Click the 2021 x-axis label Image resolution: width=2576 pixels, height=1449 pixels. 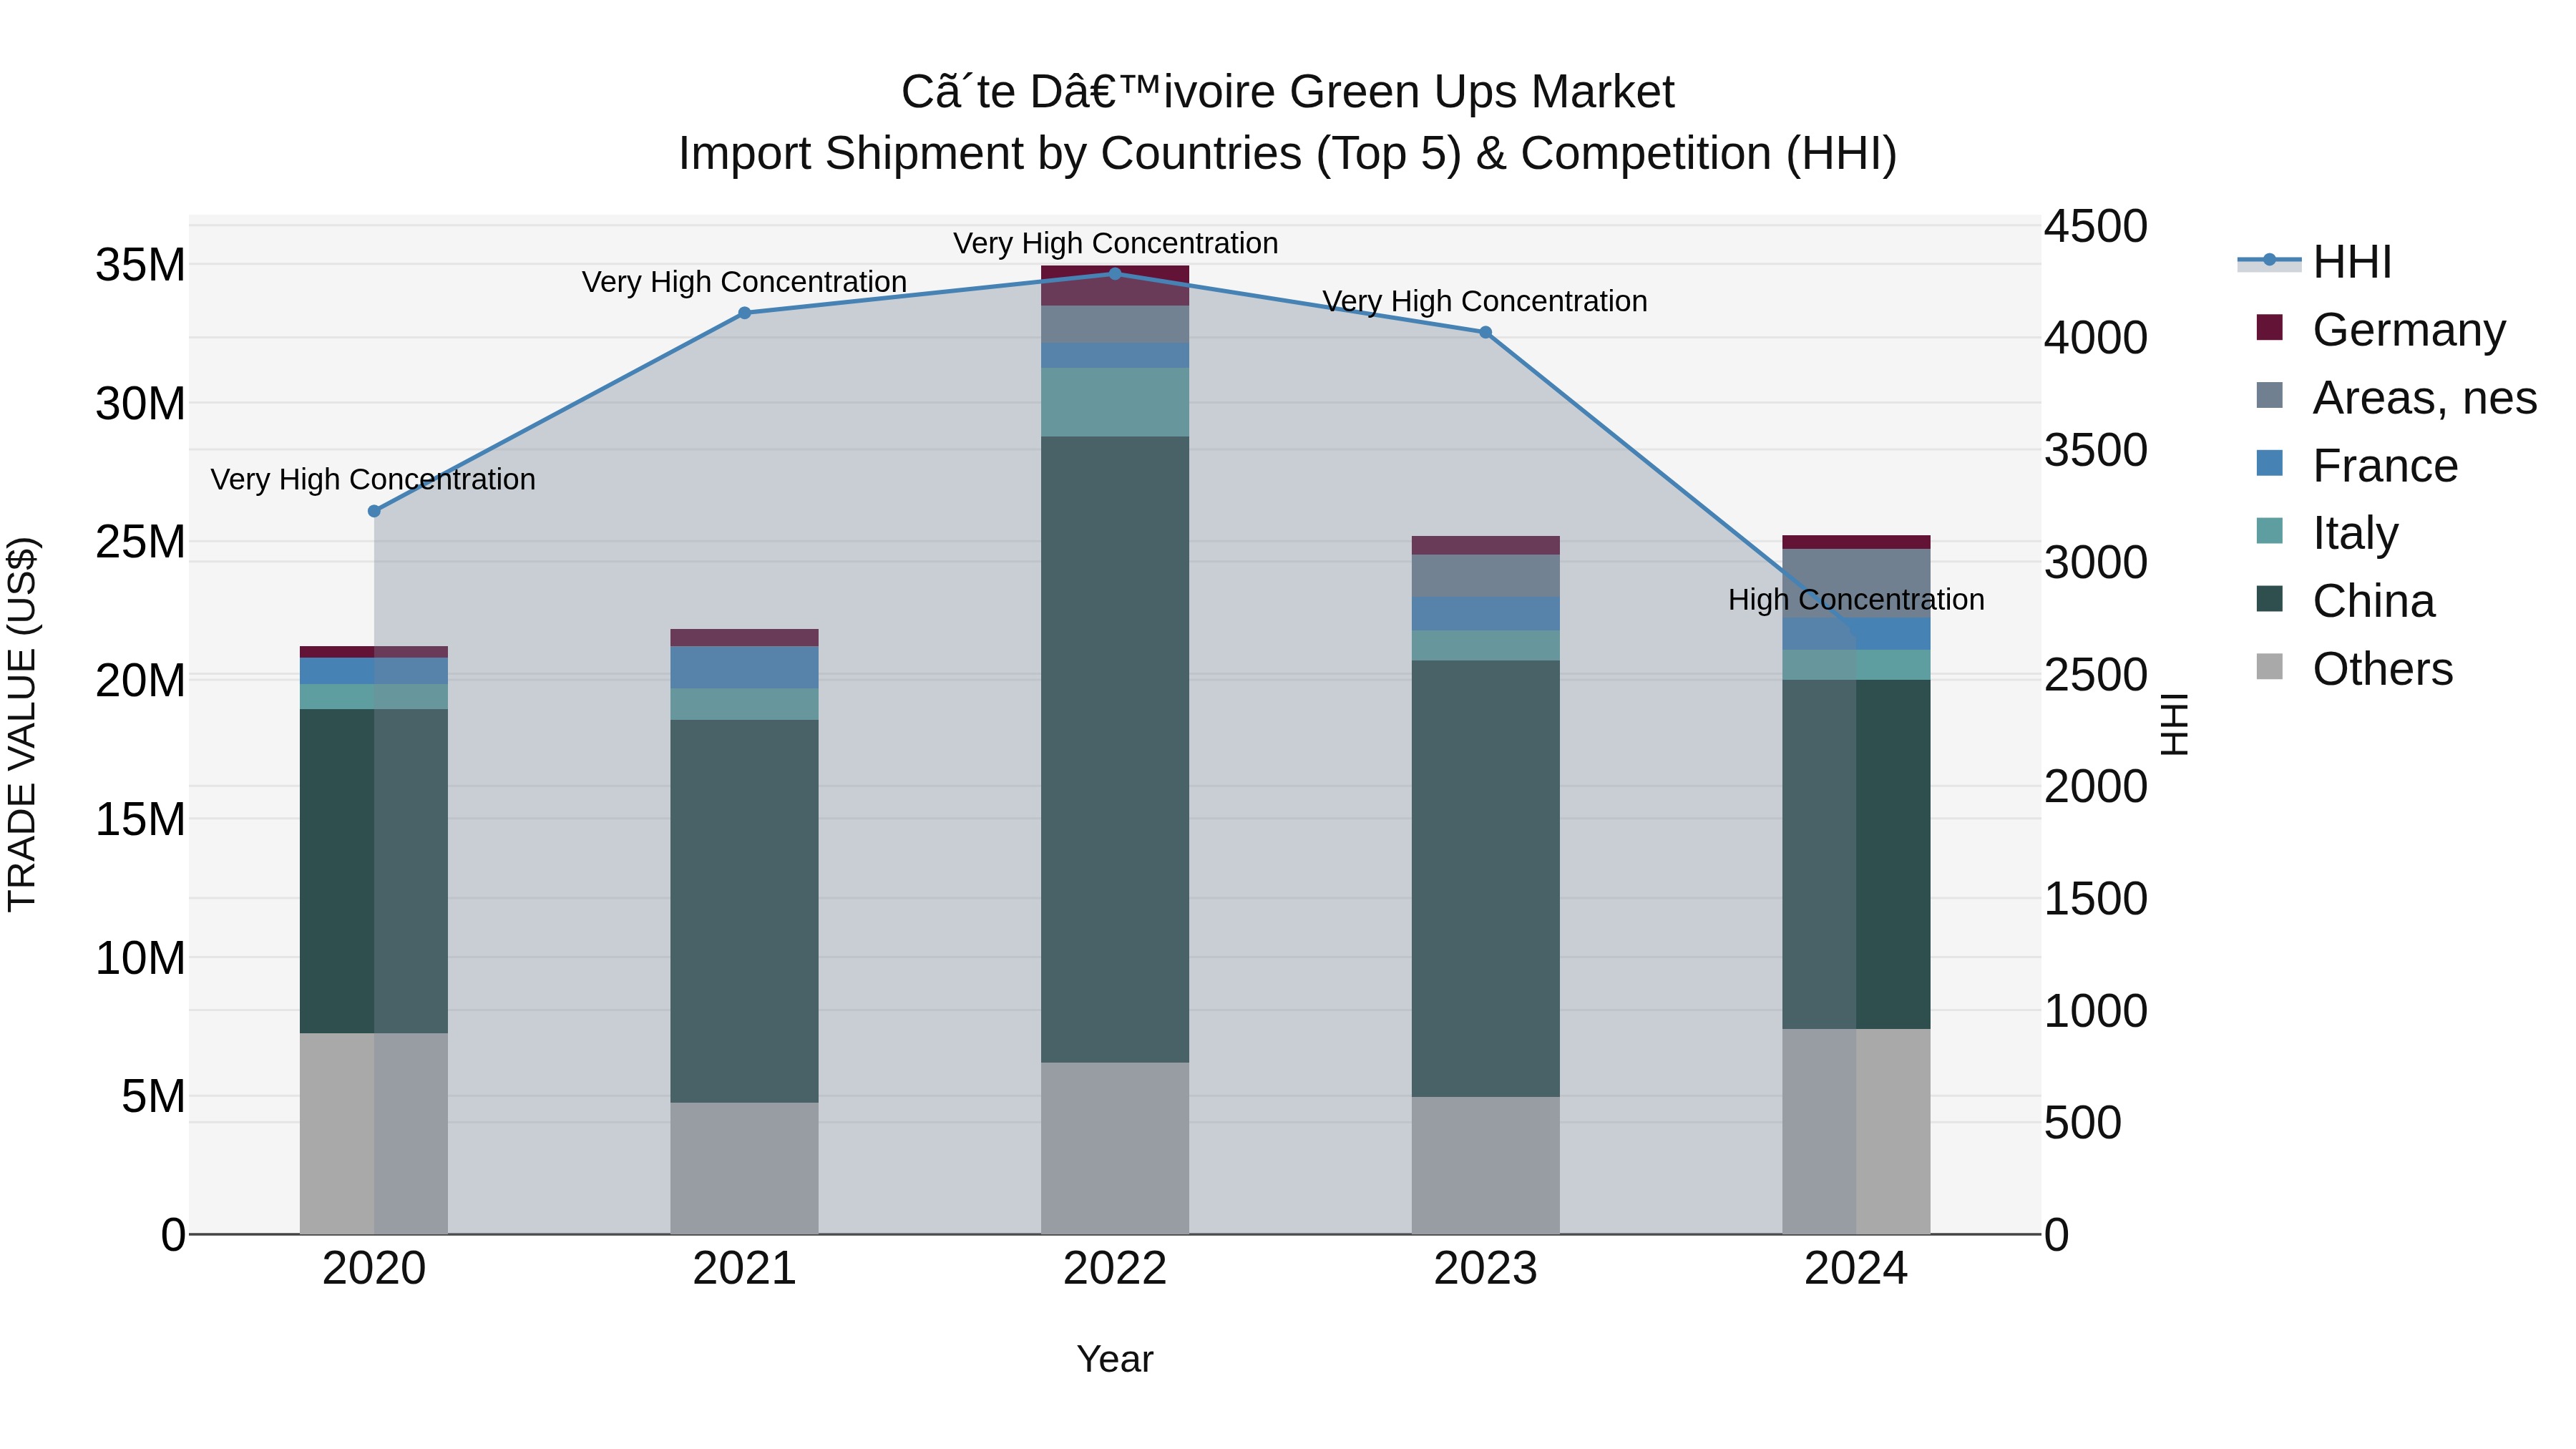[744, 1269]
